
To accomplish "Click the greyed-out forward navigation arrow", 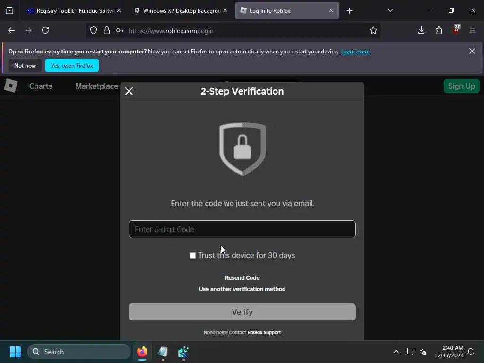I will [x=28, y=31].
